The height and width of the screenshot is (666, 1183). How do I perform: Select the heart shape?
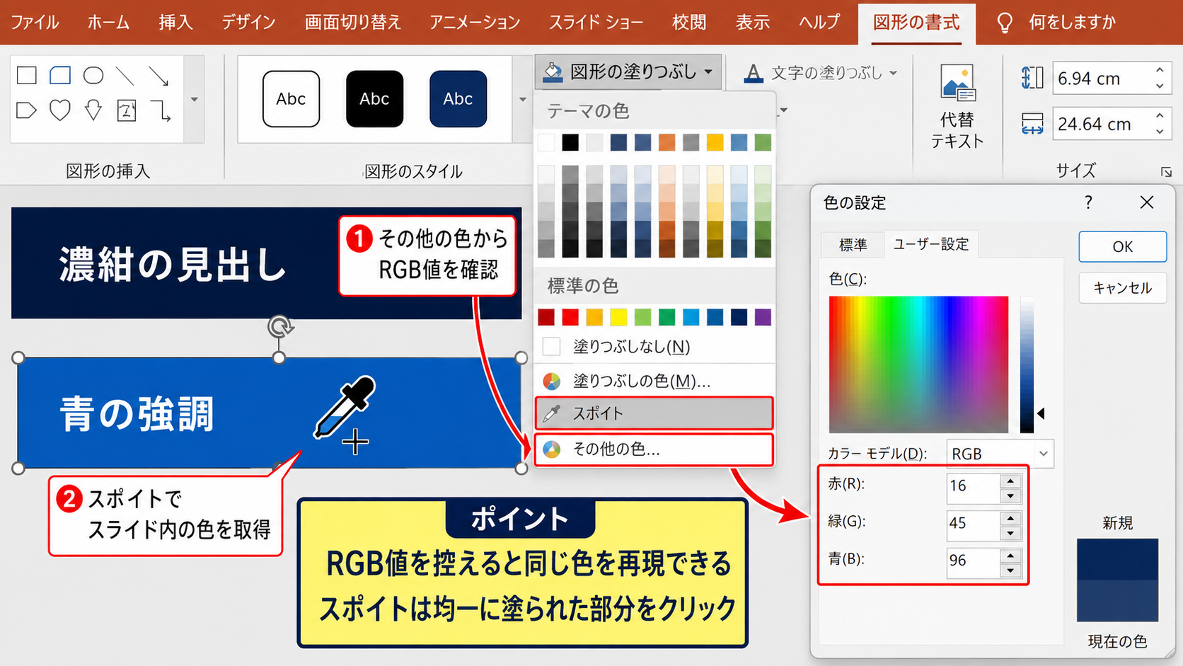[x=60, y=110]
